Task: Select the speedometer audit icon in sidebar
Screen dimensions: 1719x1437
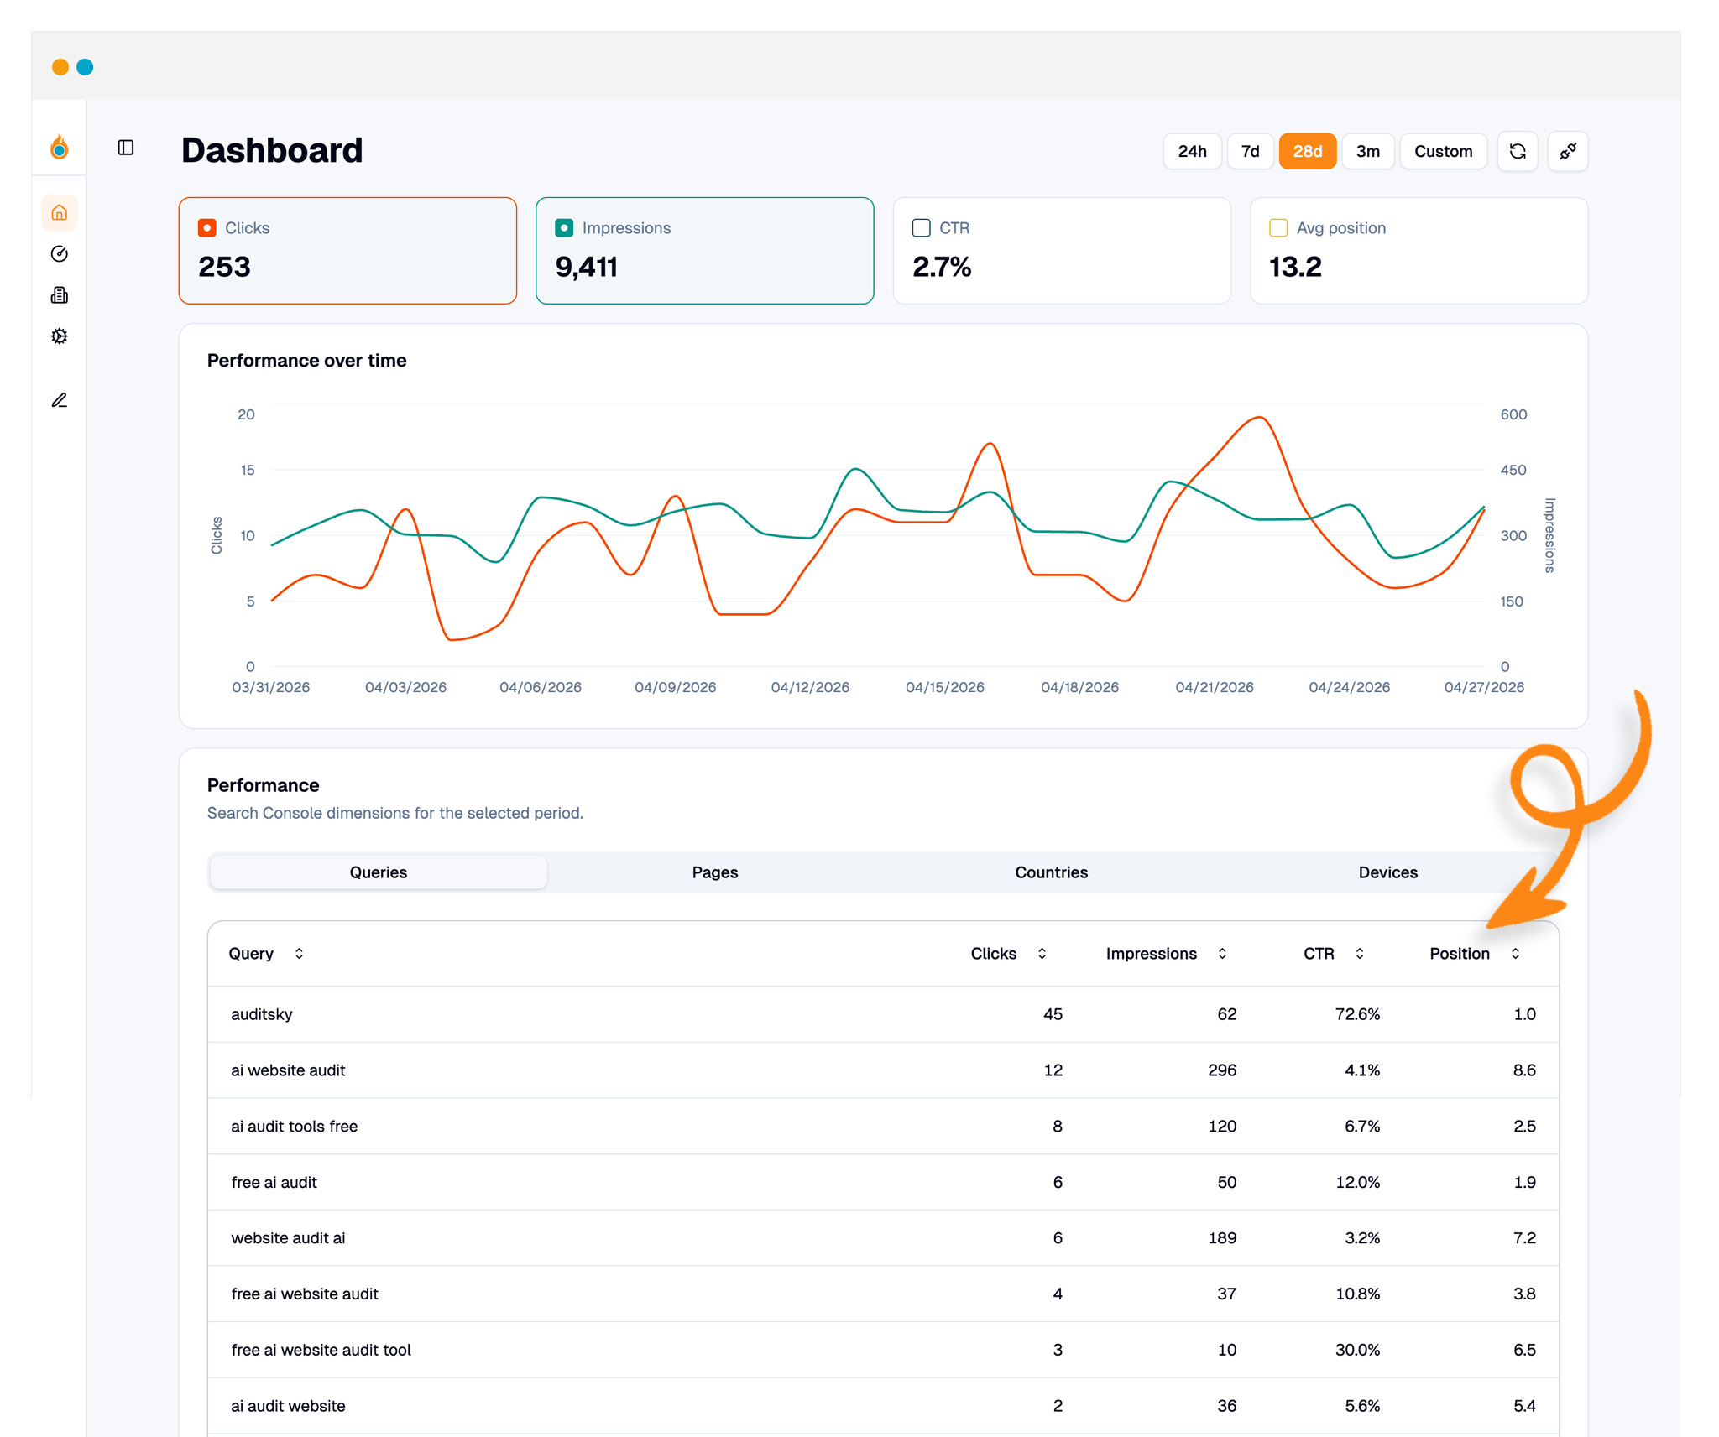Action: tap(59, 254)
